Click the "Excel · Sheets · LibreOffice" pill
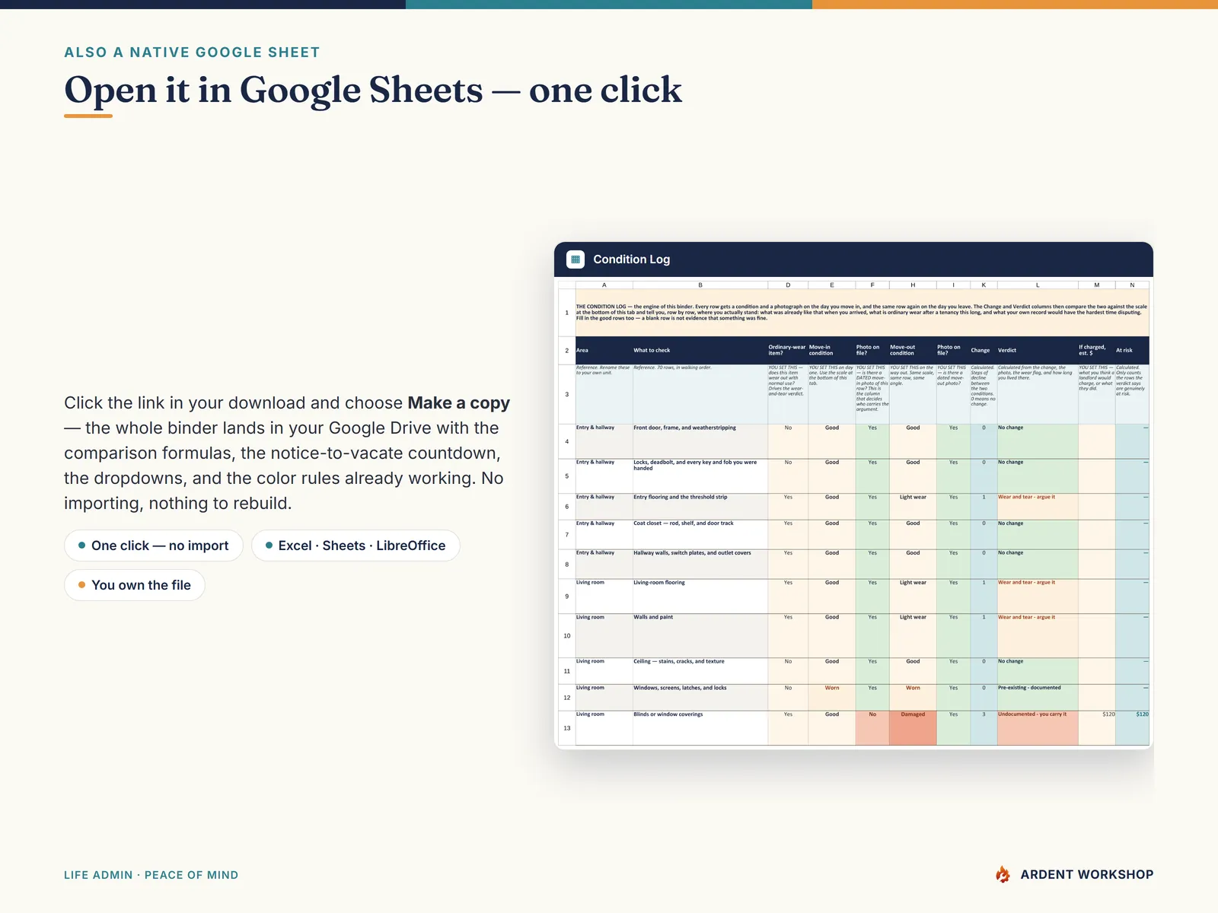1218x913 pixels. pos(356,546)
